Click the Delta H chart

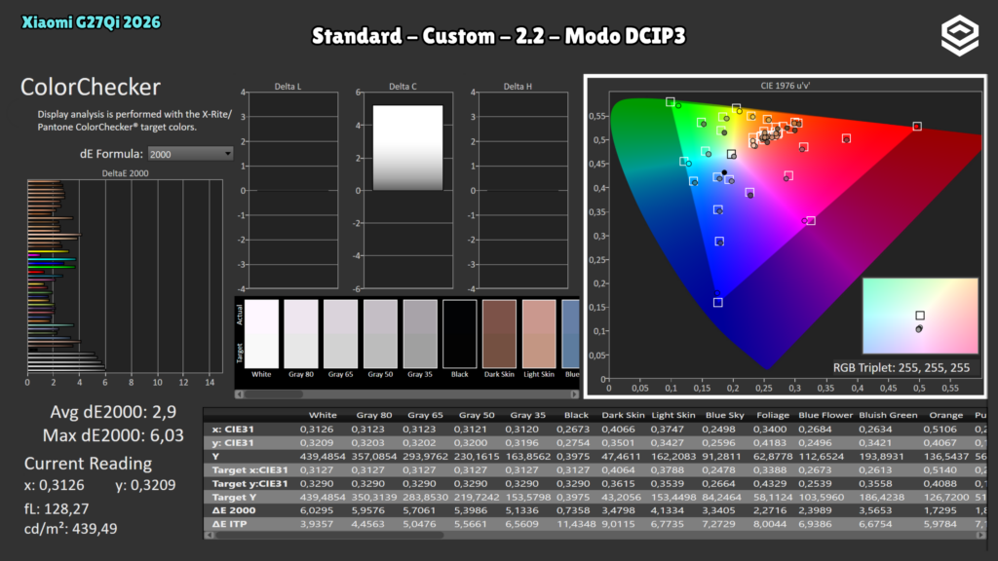pos(522,190)
